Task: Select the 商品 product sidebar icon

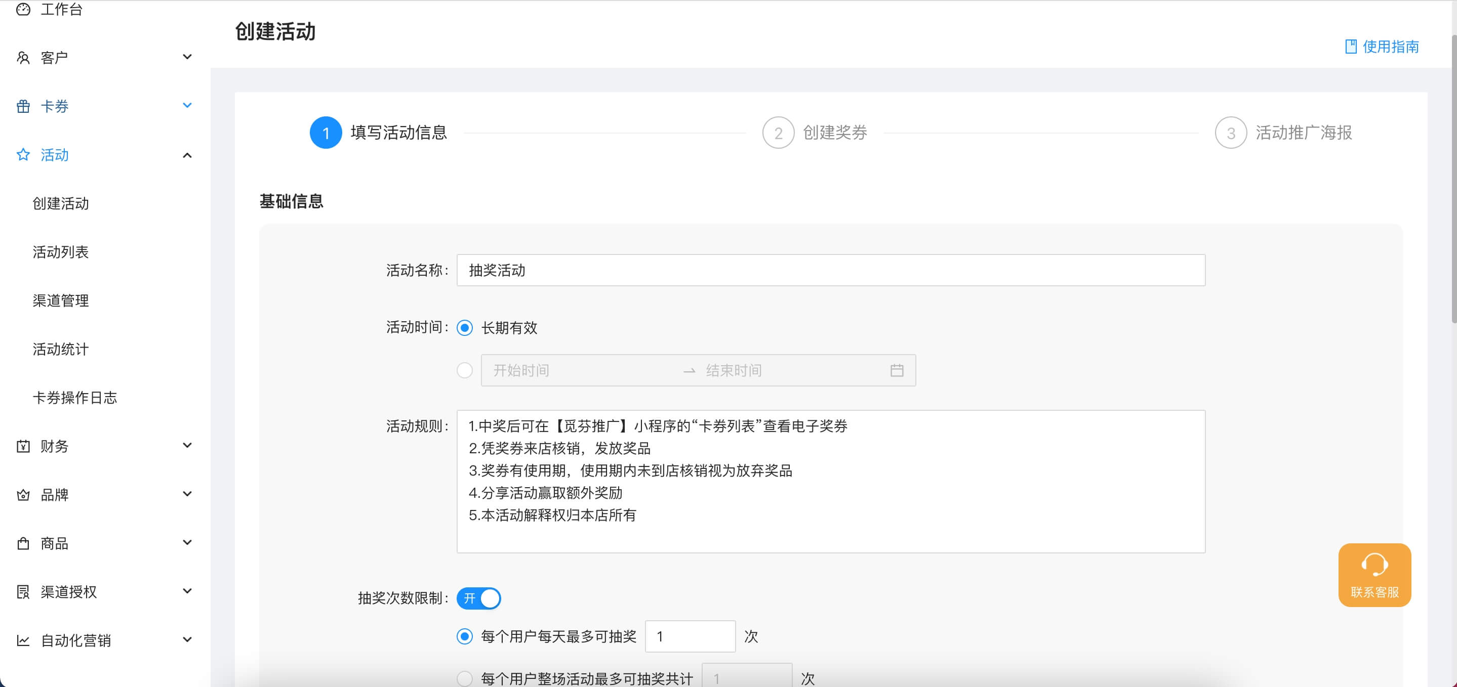Action: tap(23, 543)
